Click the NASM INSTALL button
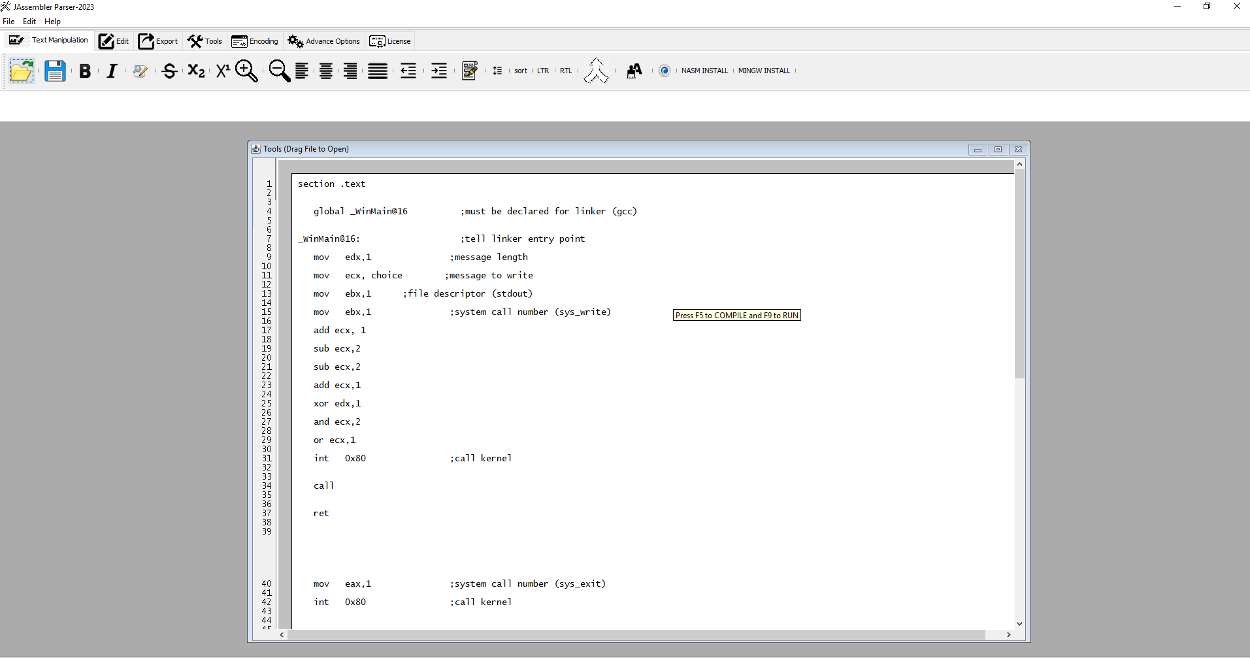This screenshot has height=658, width=1250. click(704, 71)
